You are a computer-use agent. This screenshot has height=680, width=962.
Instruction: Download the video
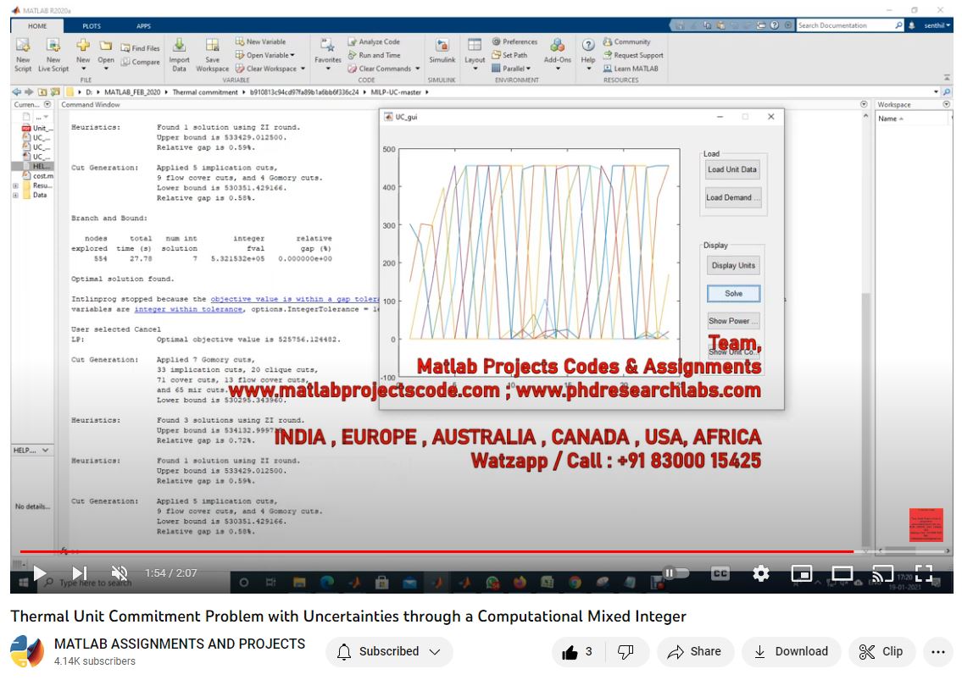791,651
